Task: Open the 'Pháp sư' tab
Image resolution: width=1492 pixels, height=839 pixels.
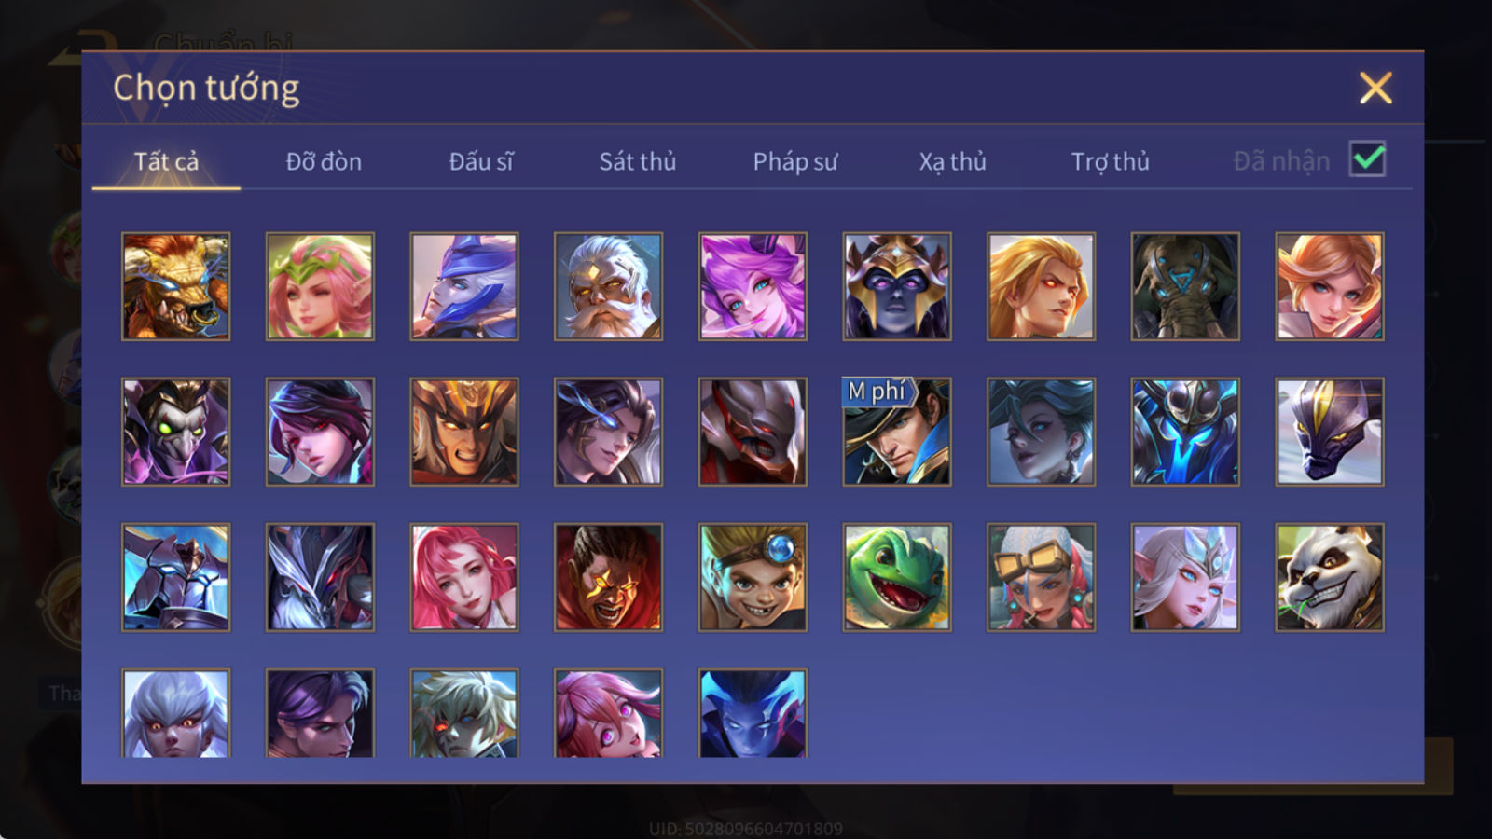Action: click(x=794, y=161)
